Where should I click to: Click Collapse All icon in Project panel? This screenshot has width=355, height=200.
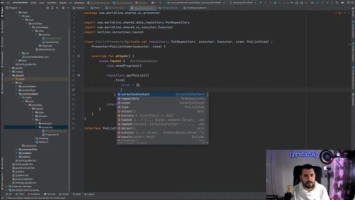pos(57,8)
